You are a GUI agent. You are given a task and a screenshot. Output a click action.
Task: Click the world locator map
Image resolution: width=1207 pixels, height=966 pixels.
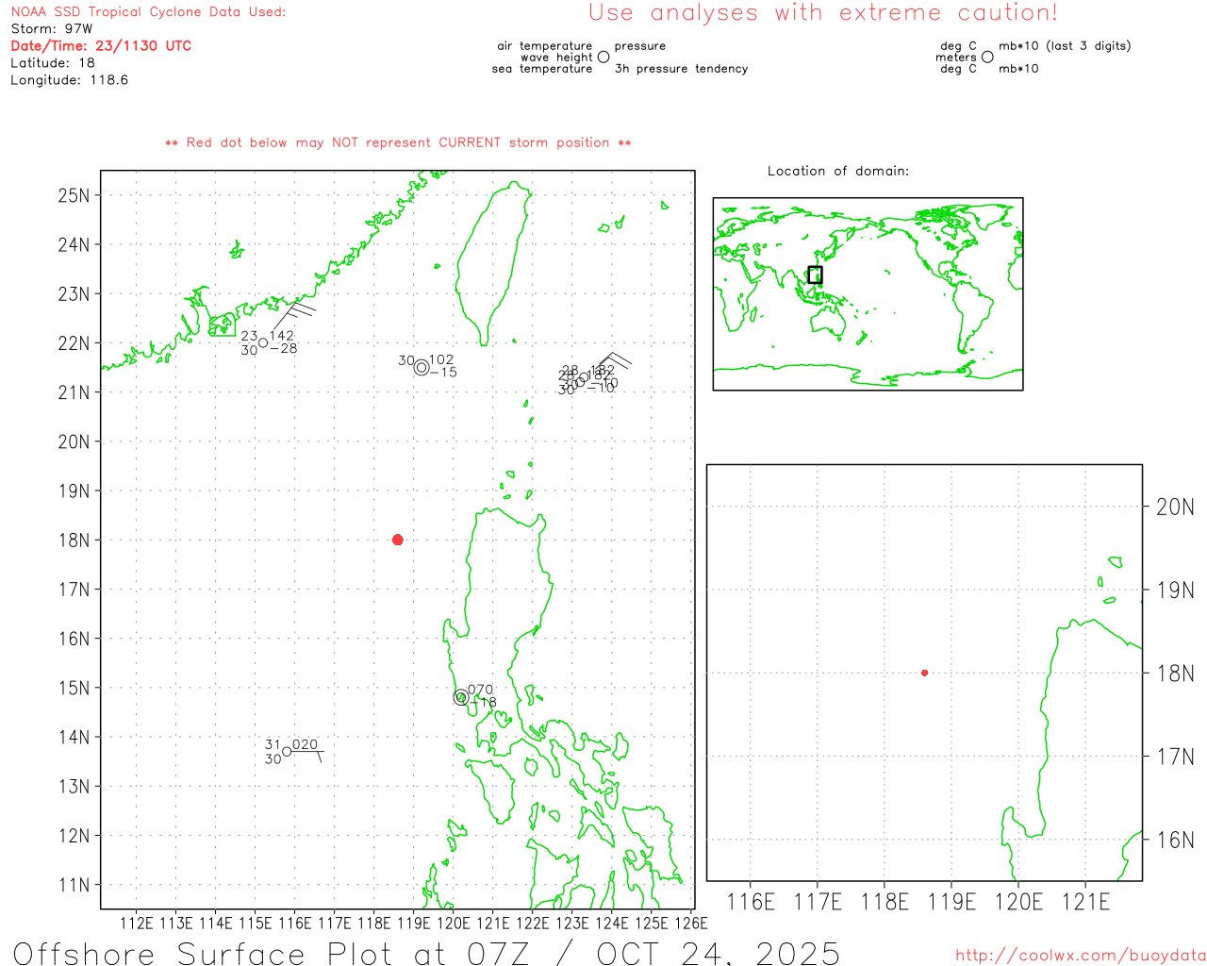coord(868,294)
